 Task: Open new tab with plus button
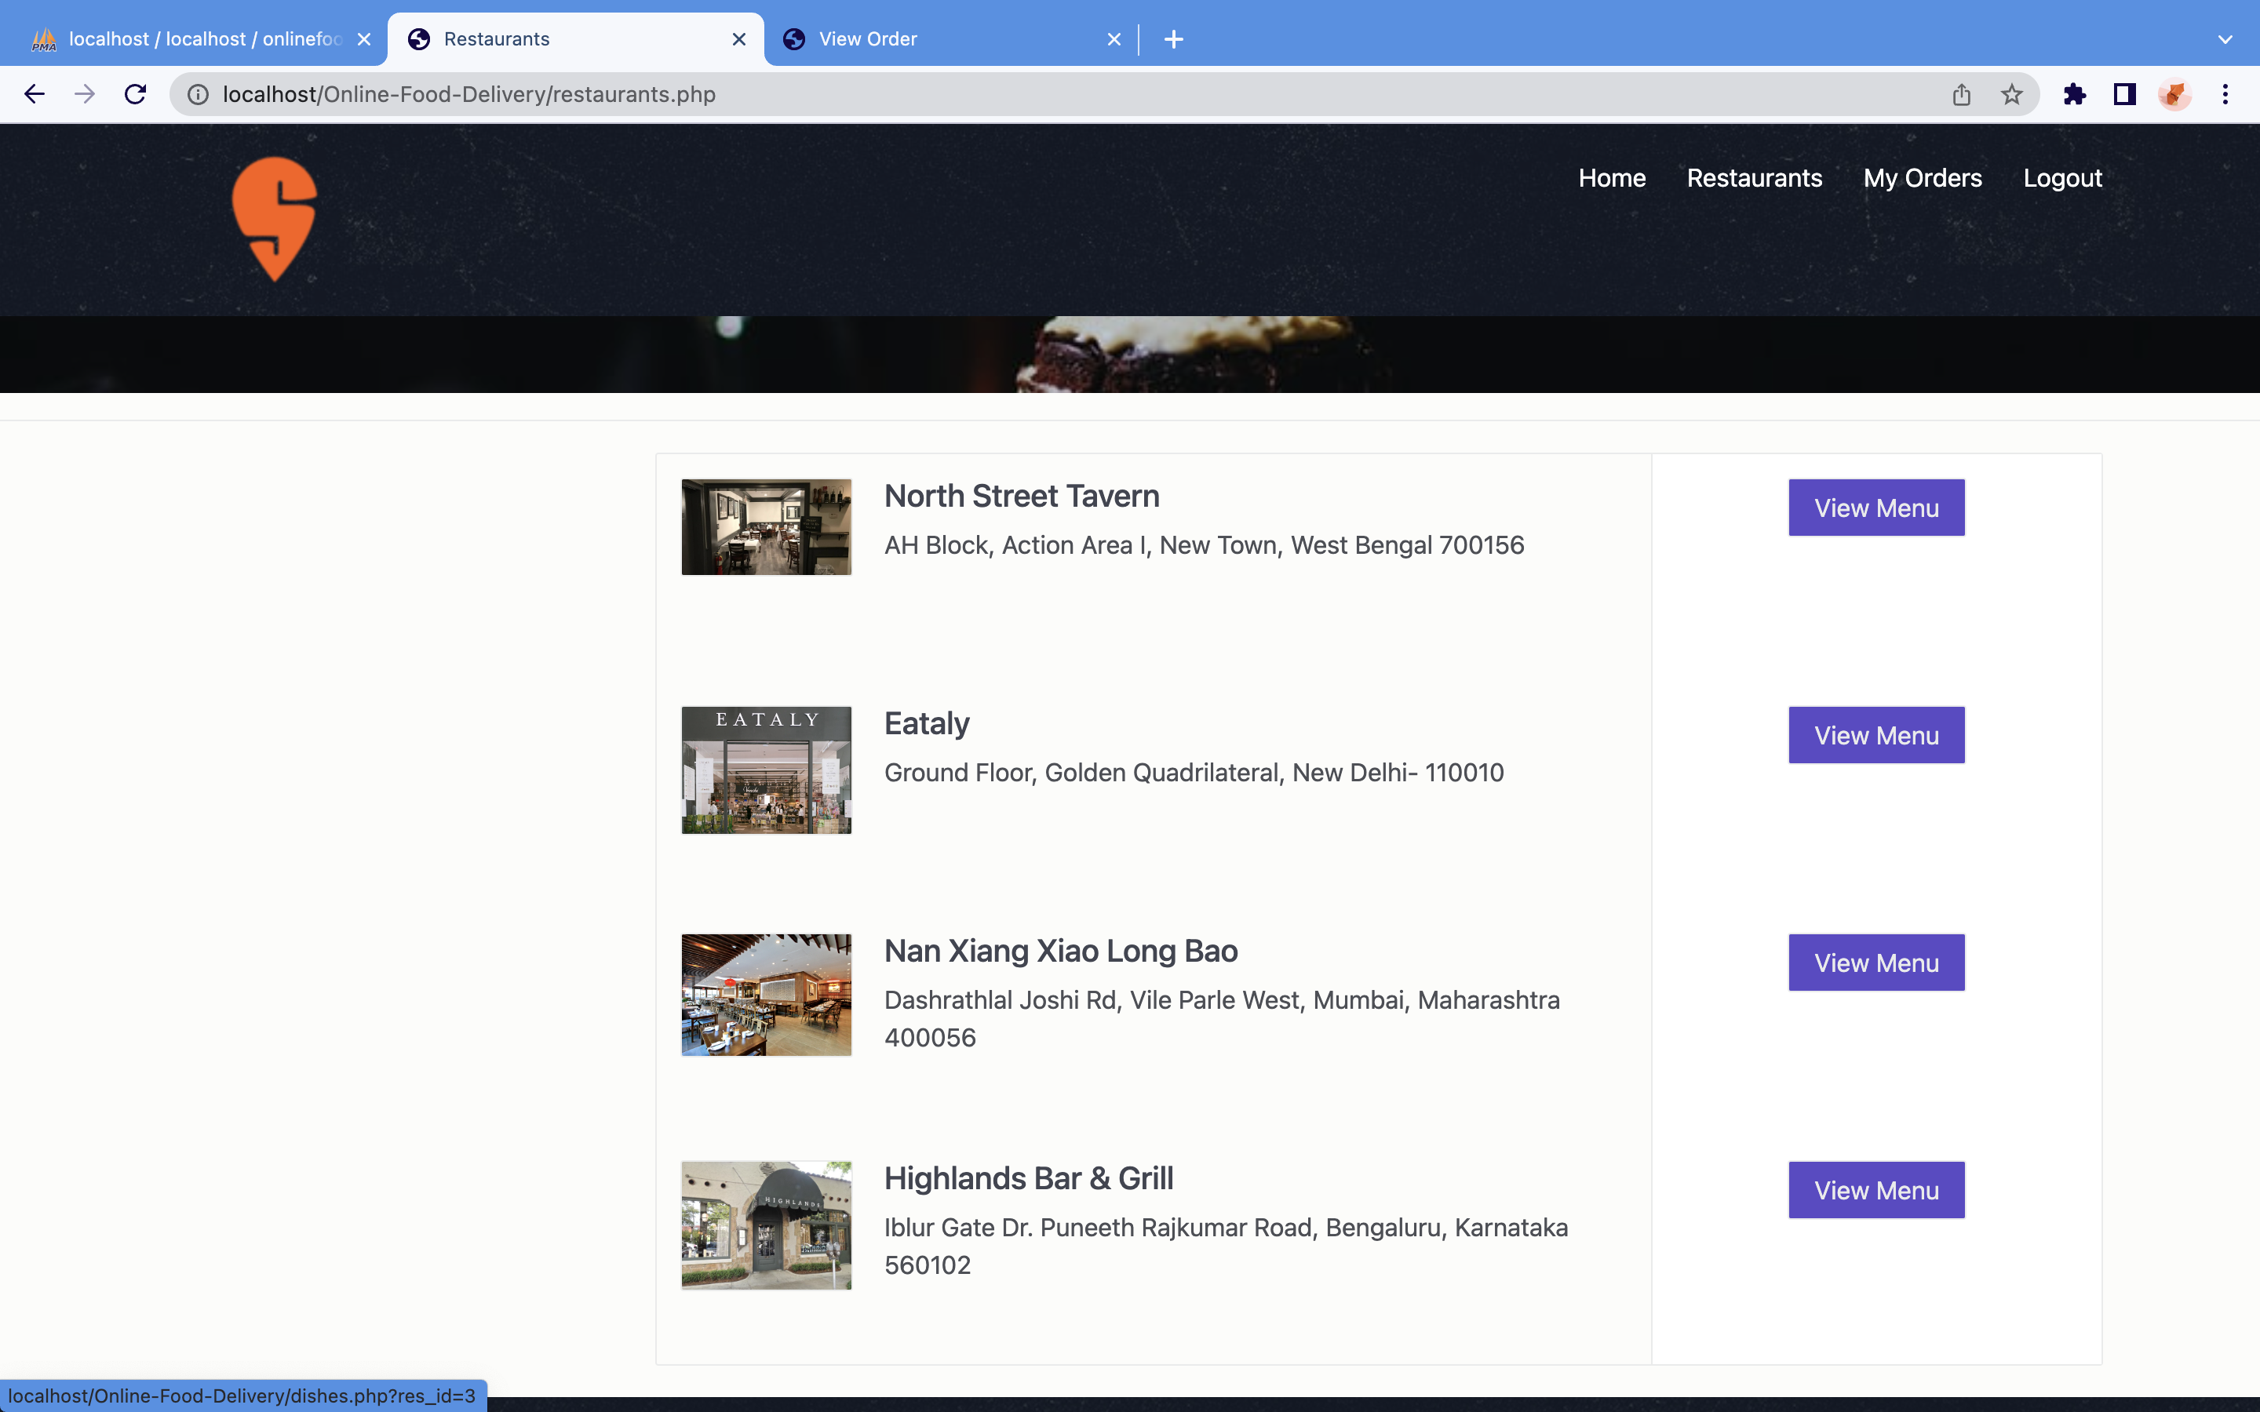point(1174,39)
